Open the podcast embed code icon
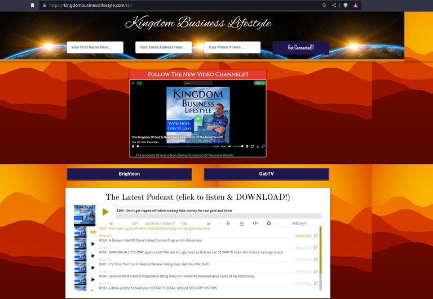 255,224
